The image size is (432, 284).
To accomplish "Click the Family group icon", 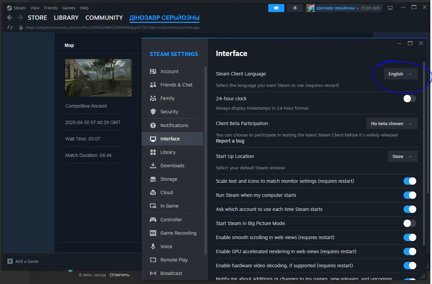I will [x=153, y=98].
